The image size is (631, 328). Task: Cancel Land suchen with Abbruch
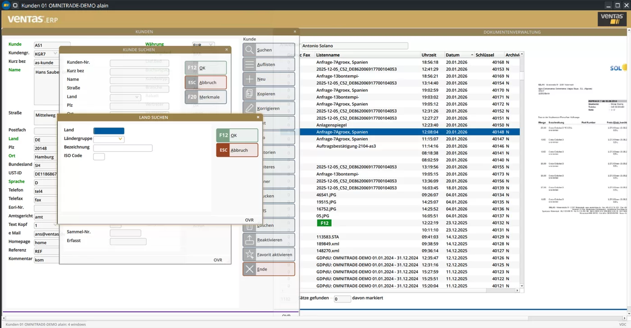tap(237, 150)
